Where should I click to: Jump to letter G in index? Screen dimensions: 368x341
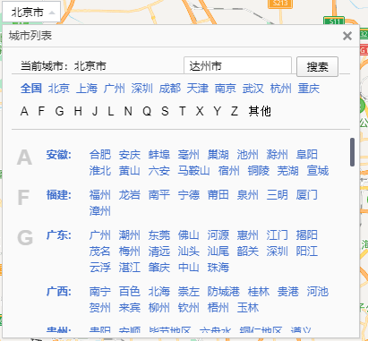click(x=59, y=111)
